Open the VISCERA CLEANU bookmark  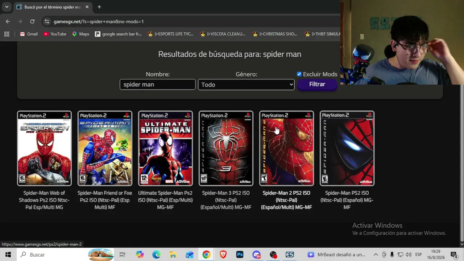click(x=223, y=34)
